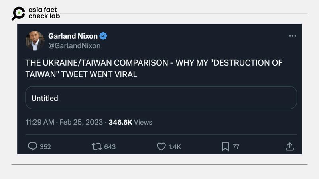
Task: Click the 11:29 AM timestamp
Action: 39,122
